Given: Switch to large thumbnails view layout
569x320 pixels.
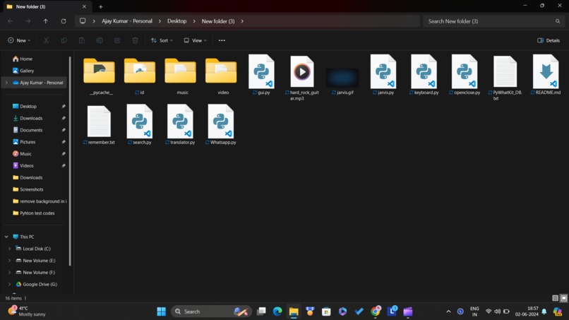Looking at the screenshot, I should click(x=563, y=298).
